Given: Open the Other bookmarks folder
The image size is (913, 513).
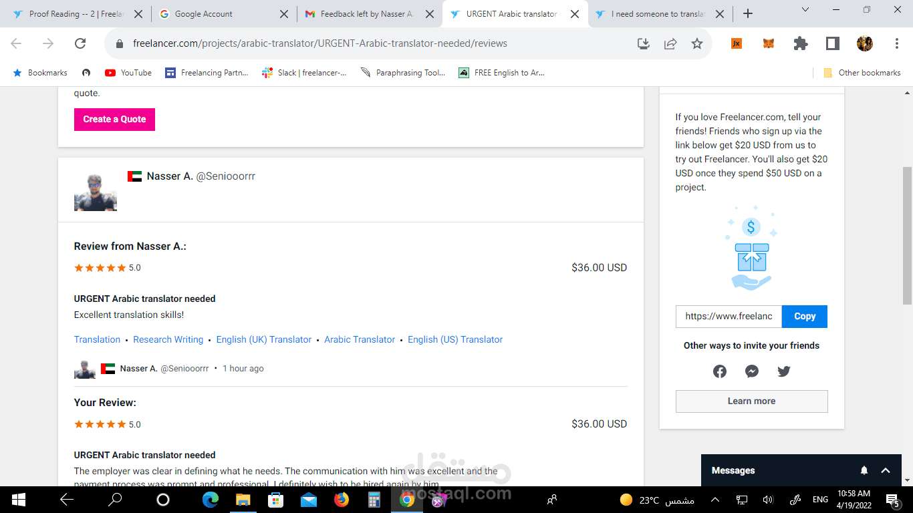Looking at the screenshot, I should click(862, 73).
